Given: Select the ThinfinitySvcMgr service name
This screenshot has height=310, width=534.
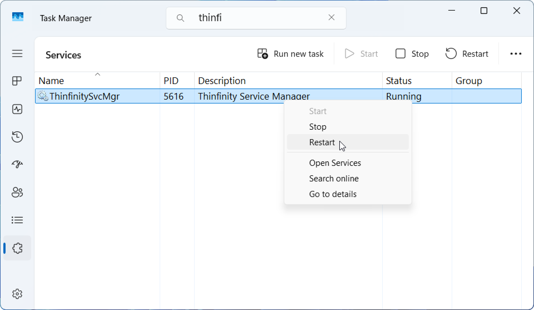Looking at the screenshot, I should 85,96.
